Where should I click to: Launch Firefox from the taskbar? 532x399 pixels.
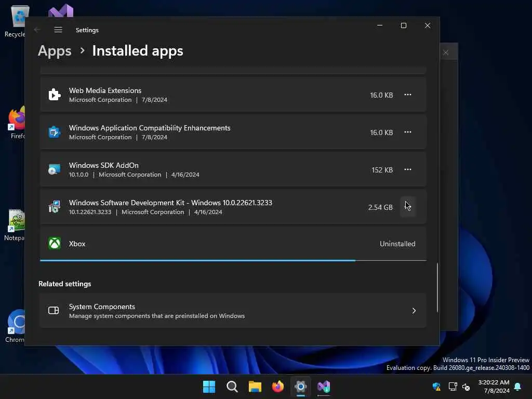tap(278, 387)
